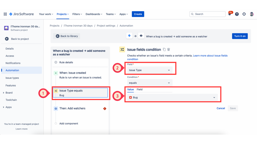Image resolution: width=257 pixels, height=144 pixels.
Task: Open the app switcher grid icon
Action: click(5, 14)
